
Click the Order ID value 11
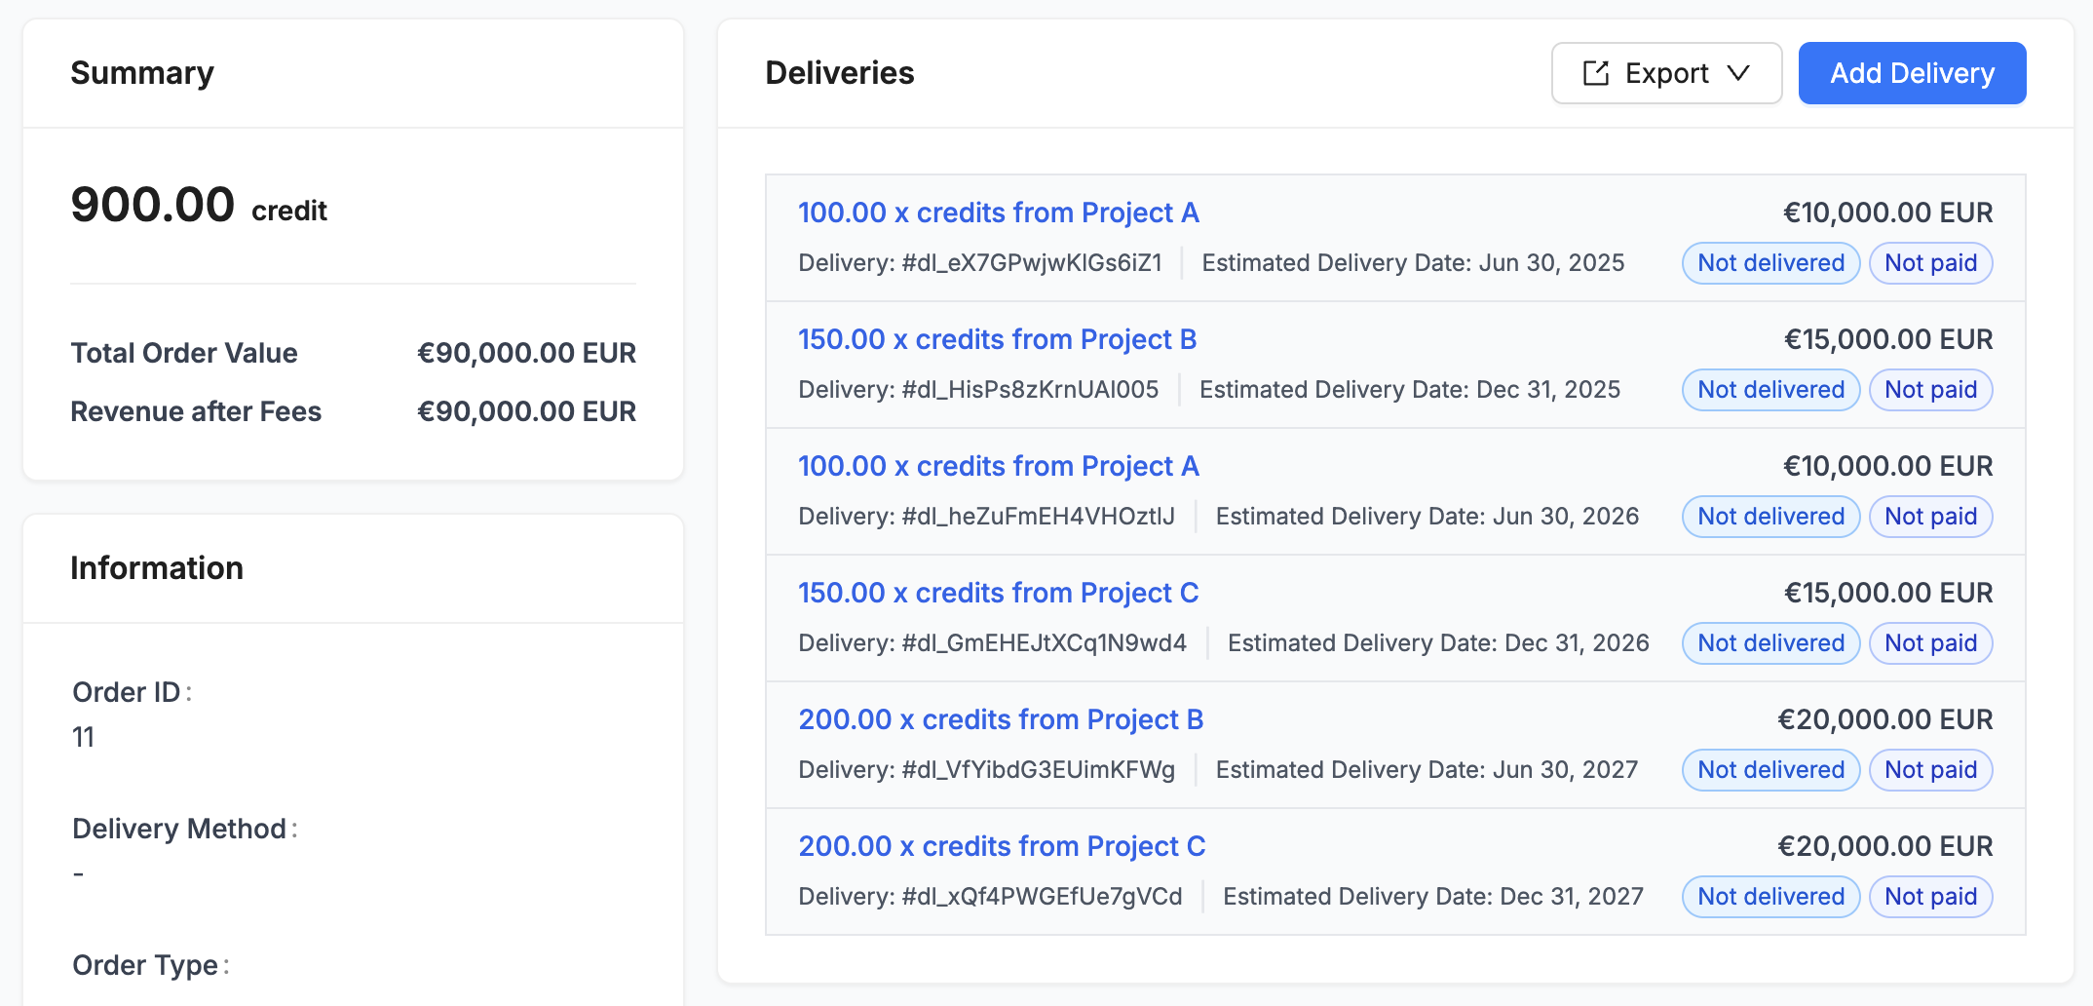coord(83,737)
